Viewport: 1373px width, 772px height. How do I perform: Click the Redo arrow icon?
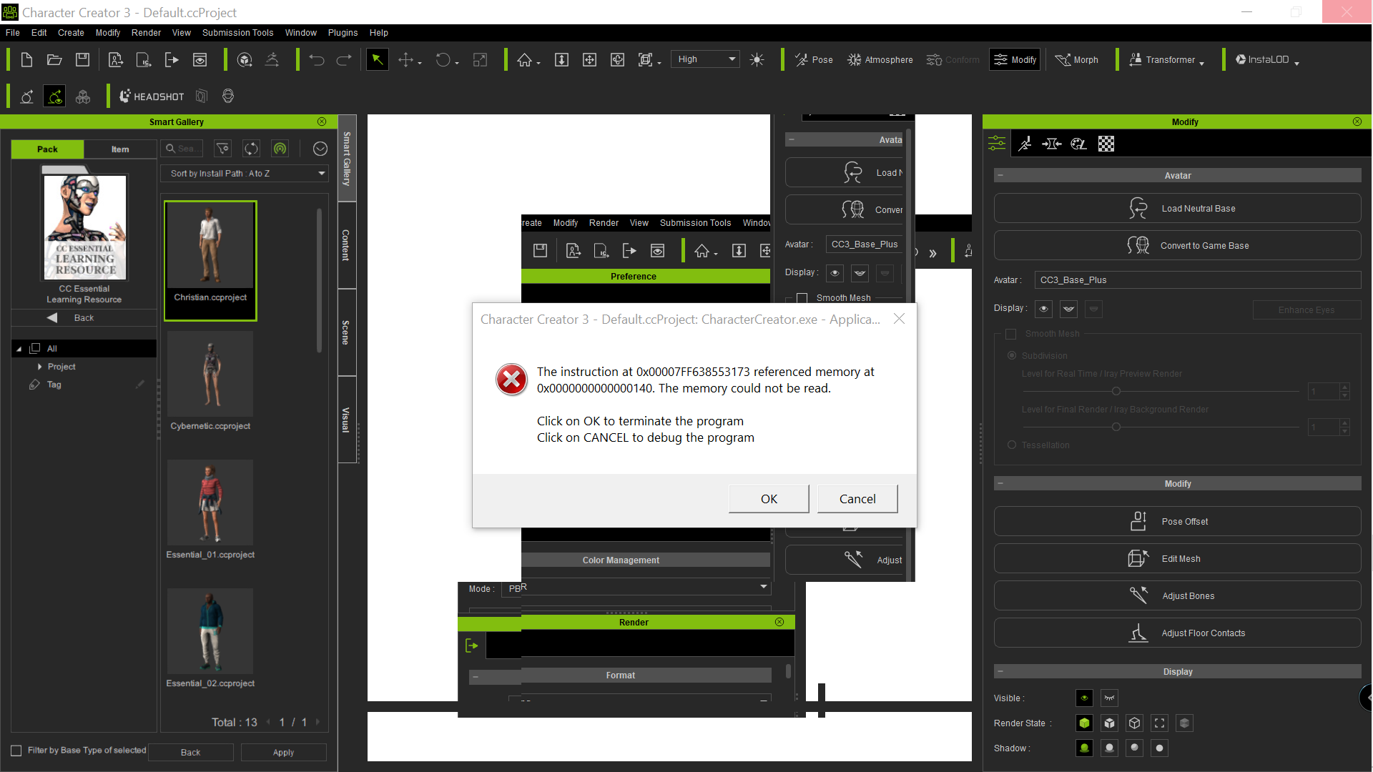(x=344, y=60)
